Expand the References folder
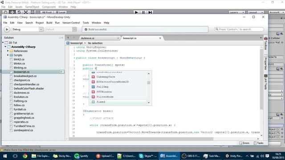Screen dimensions: 285x160 click(x=8, y=51)
